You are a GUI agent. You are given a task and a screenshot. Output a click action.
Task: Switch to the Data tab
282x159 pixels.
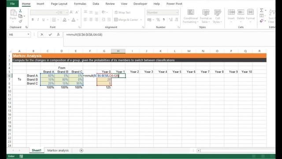[96, 4]
